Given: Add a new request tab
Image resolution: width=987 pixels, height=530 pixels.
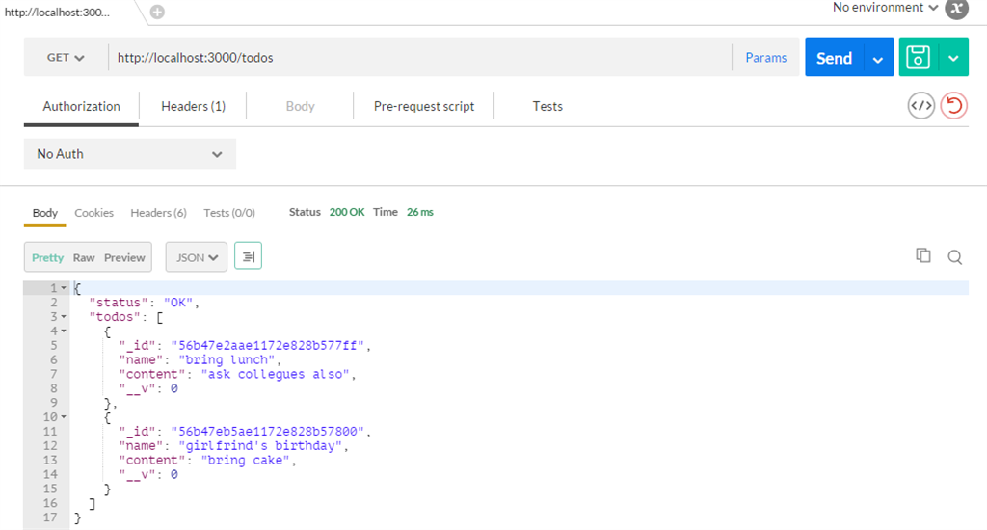Looking at the screenshot, I should (x=157, y=13).
